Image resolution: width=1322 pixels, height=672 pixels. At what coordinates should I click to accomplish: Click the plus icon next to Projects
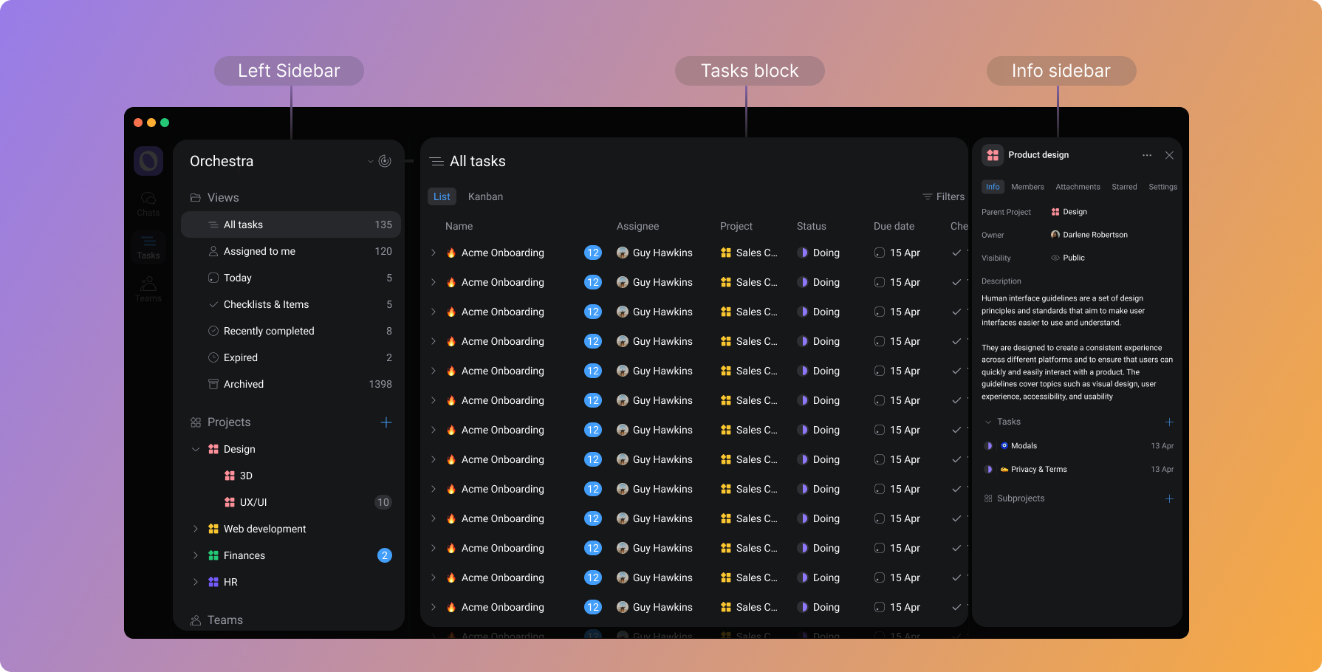[x=386, y=422]
